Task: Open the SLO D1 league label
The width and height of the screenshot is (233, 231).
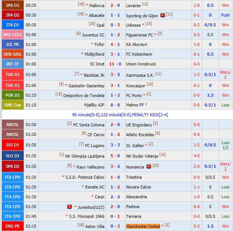Action: [x=13, y=156]
